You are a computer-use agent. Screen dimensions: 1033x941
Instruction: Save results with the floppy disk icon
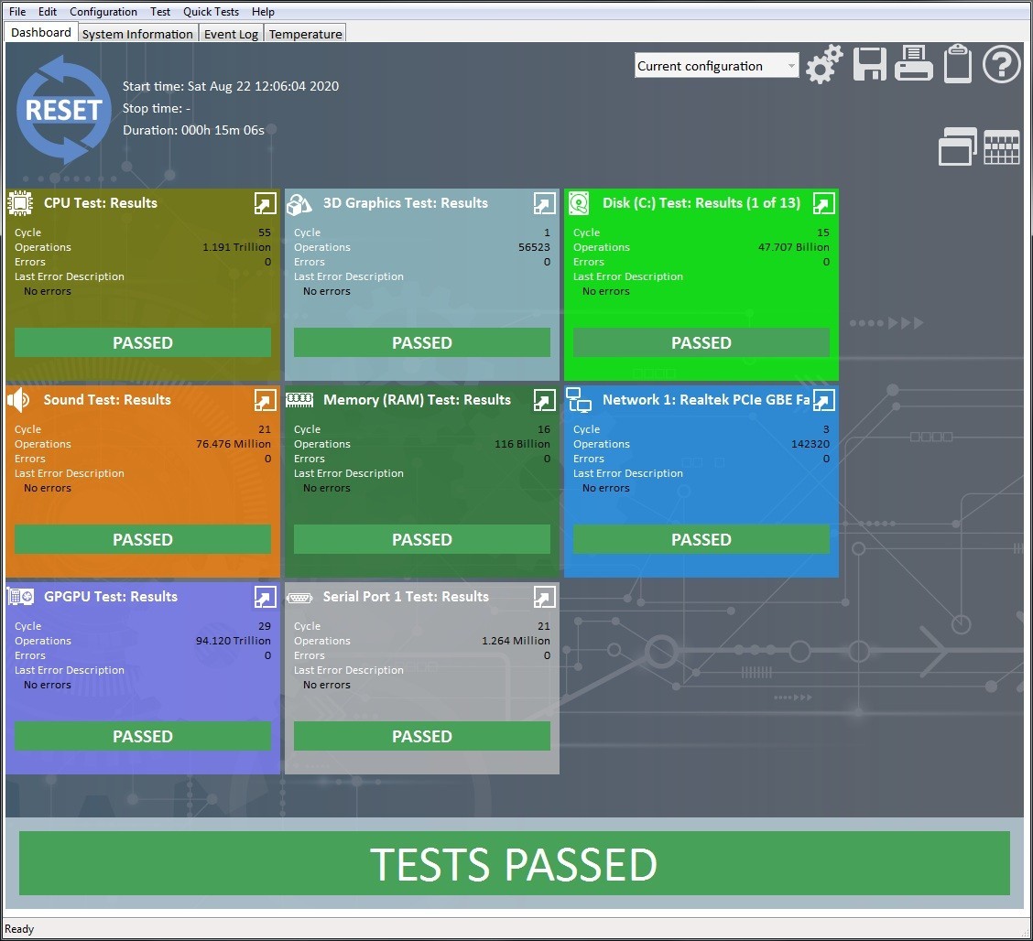(x=870, y=64)
